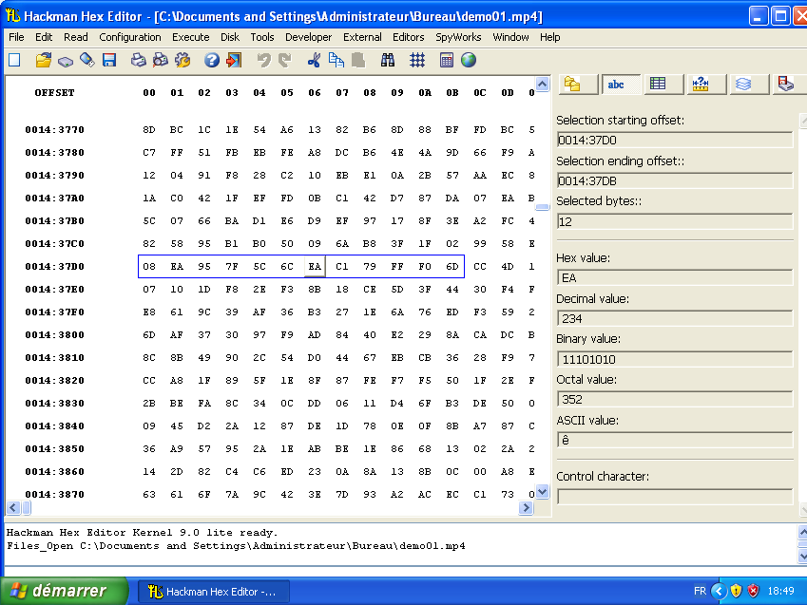Open Help with the question mark icon
The height and width of the screenshot is (605, 807).
(211, 60)
